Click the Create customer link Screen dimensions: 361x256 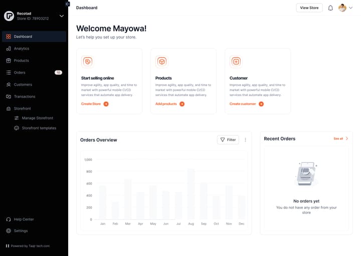(x=243, y=104)
